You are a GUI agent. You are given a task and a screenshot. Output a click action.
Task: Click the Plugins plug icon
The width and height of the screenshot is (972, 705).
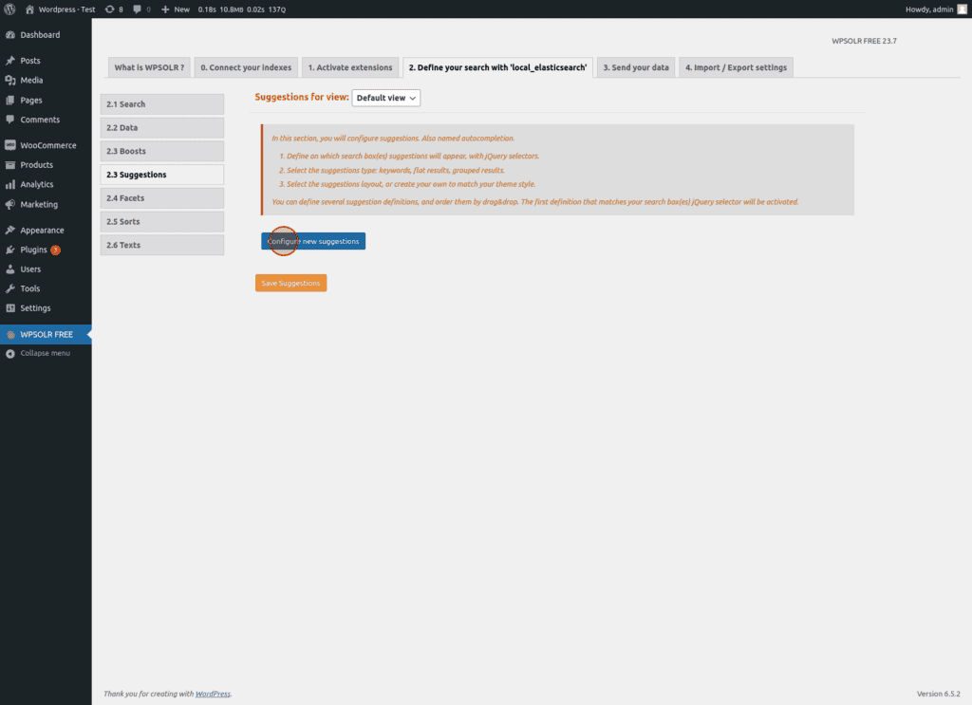(x=9, y=250)
